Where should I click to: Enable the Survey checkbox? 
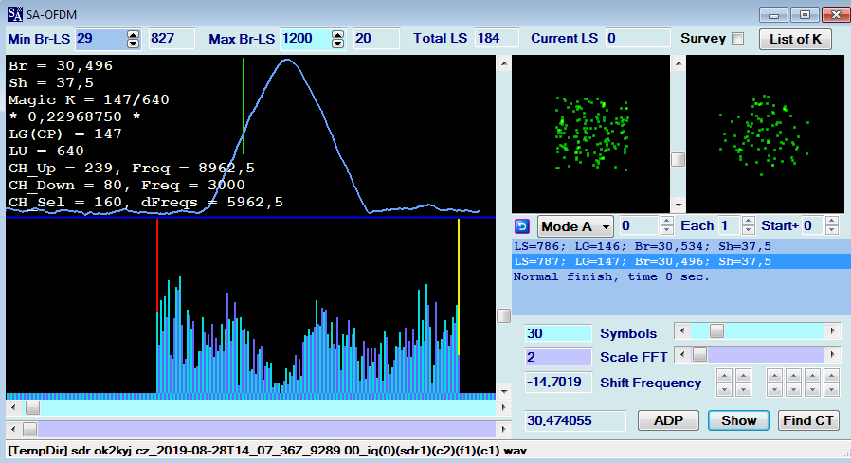pyautogui.click(x=737, y=39)
